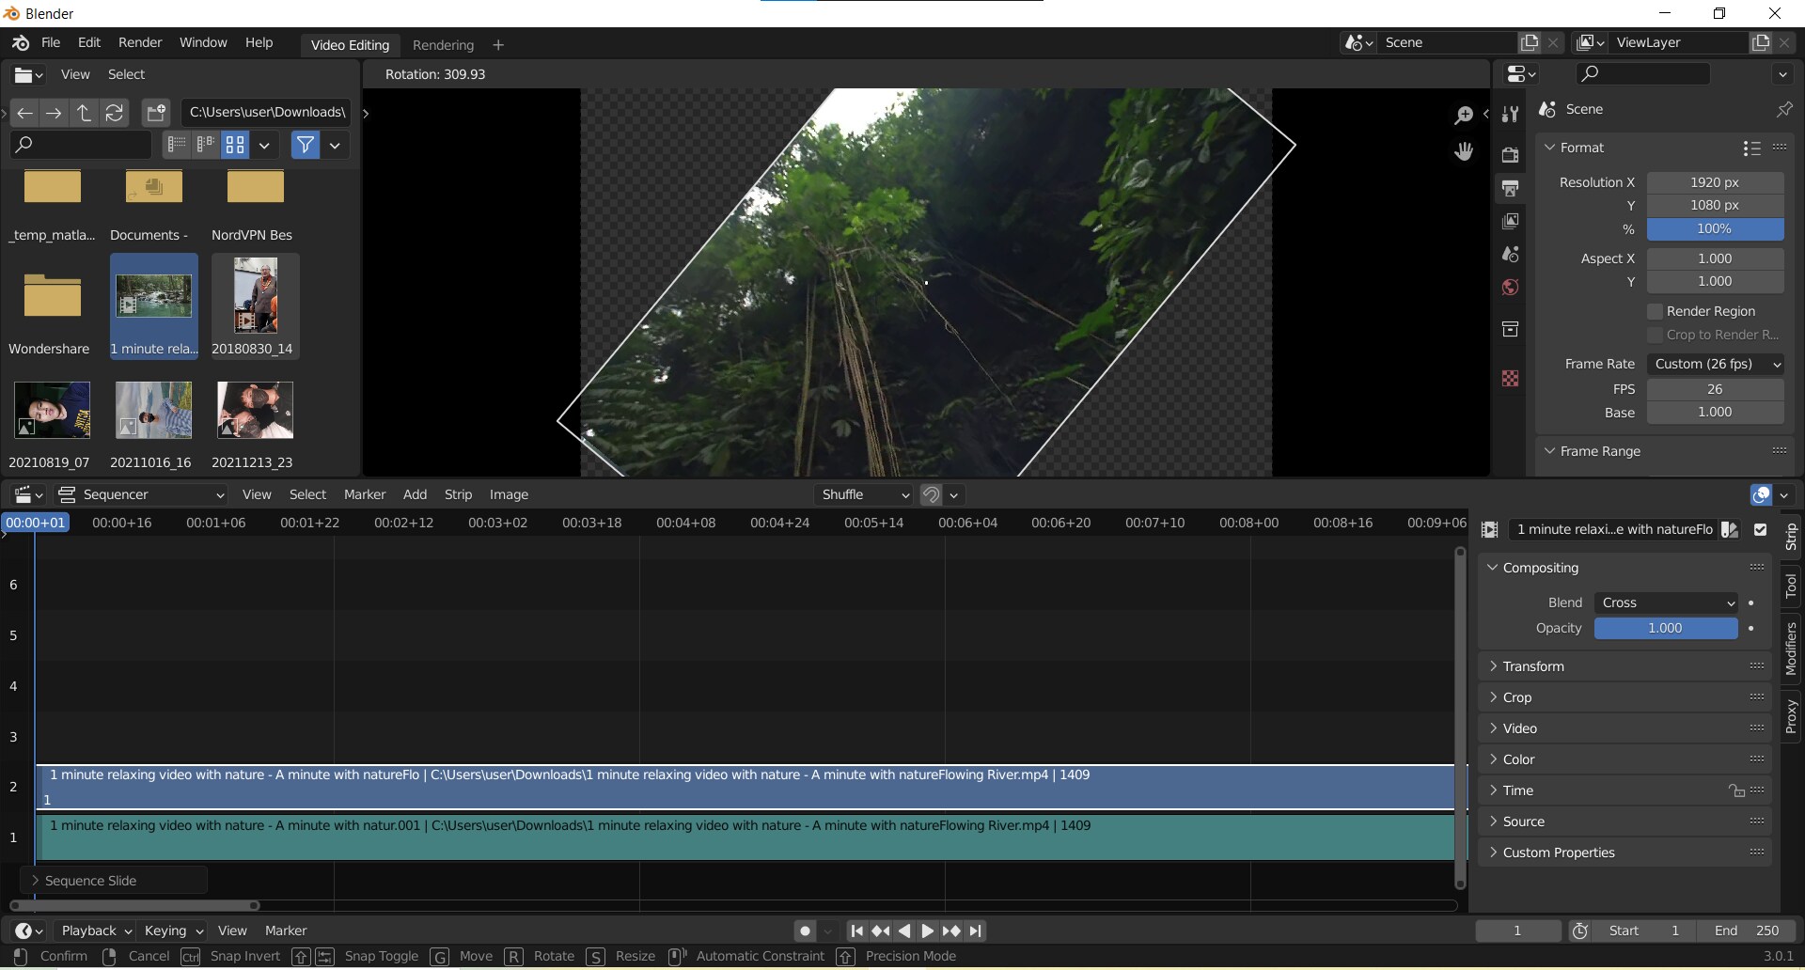The image size is (1805, 970).
Task: Select the Texture Properties checkered icon
Action: (1511, 378)
